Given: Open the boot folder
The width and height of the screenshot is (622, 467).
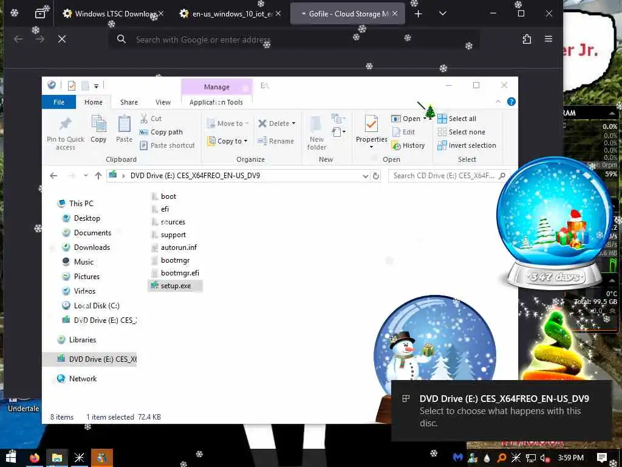Looking at the screenshot, I should tap(163, 196).
